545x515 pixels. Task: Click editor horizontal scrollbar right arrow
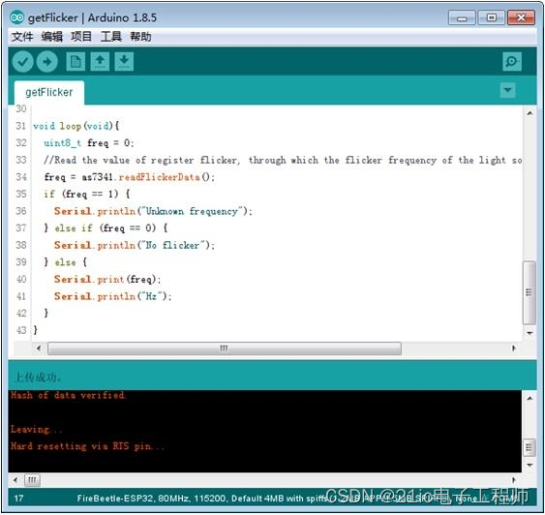click(514, 348)
